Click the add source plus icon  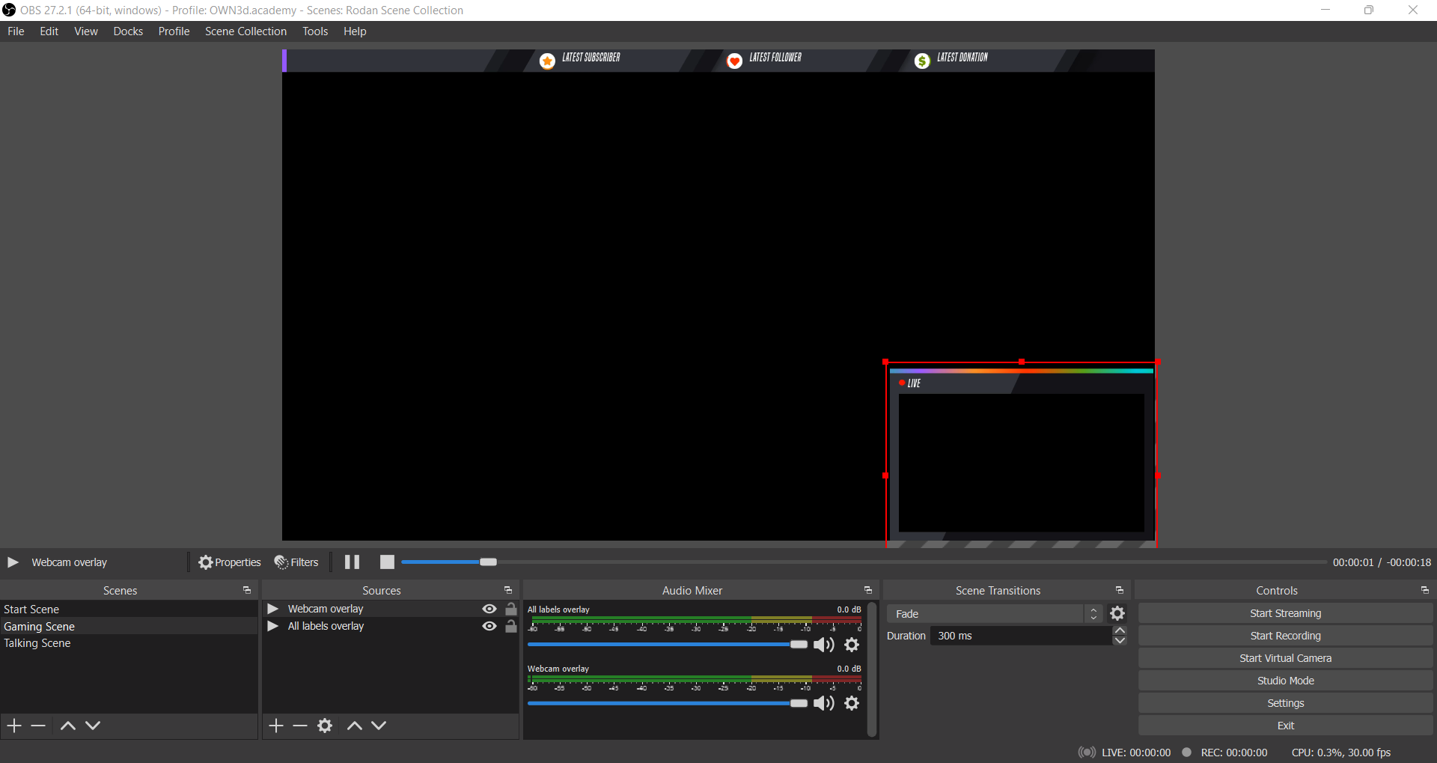click(276, 726)
